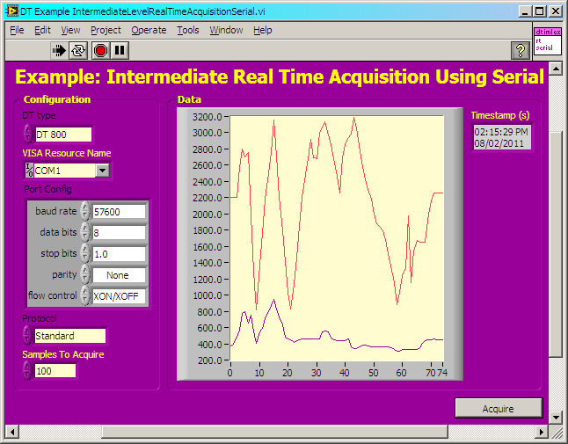Open the Project menu
Viewport: 568px width, 444px height.
coord(106,30)
